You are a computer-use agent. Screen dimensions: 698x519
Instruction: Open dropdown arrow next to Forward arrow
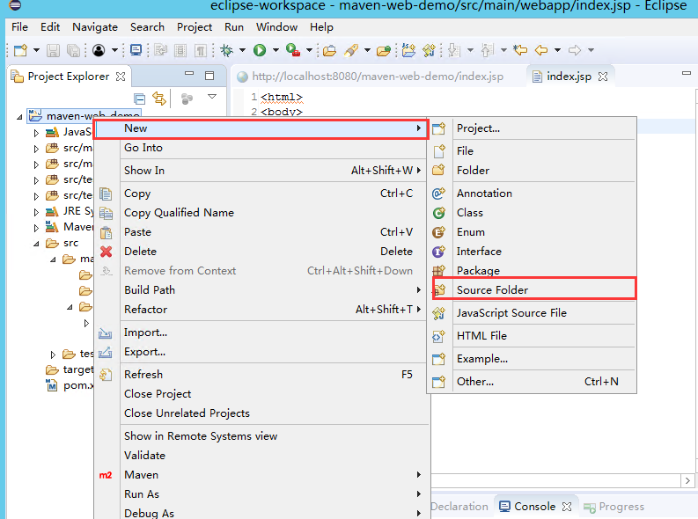591,50
